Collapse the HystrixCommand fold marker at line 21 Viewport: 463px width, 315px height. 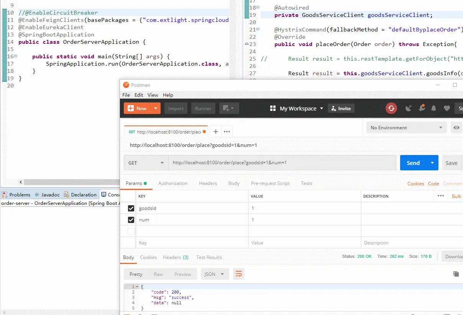(258, 30)
